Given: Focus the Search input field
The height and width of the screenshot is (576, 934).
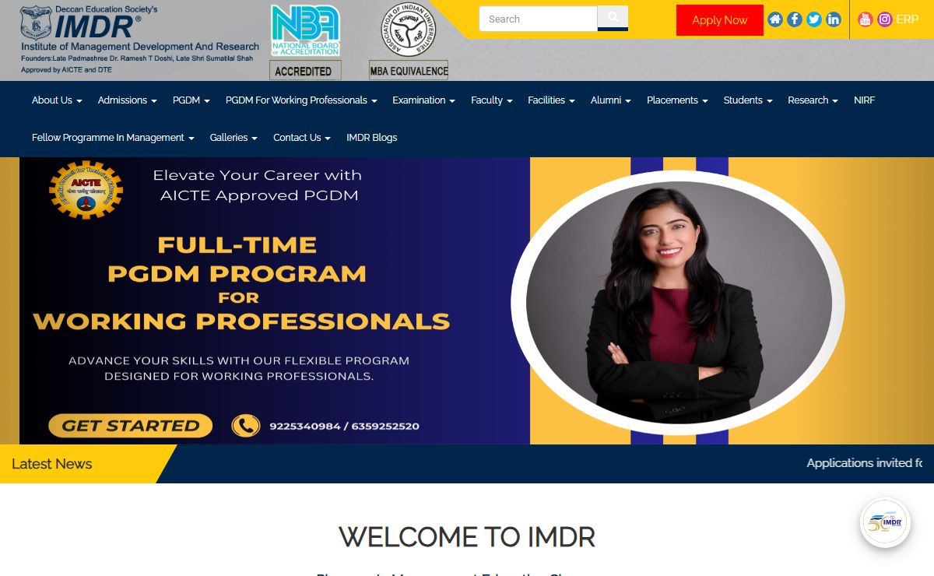Looking at the screenshot, I should (538, 19).
